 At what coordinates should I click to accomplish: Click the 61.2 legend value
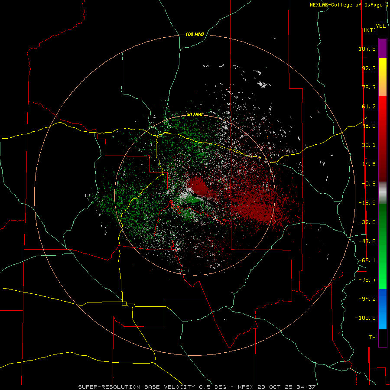click(369, 107)
